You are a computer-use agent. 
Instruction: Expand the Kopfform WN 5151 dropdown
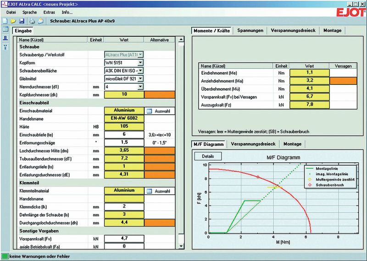140,62
